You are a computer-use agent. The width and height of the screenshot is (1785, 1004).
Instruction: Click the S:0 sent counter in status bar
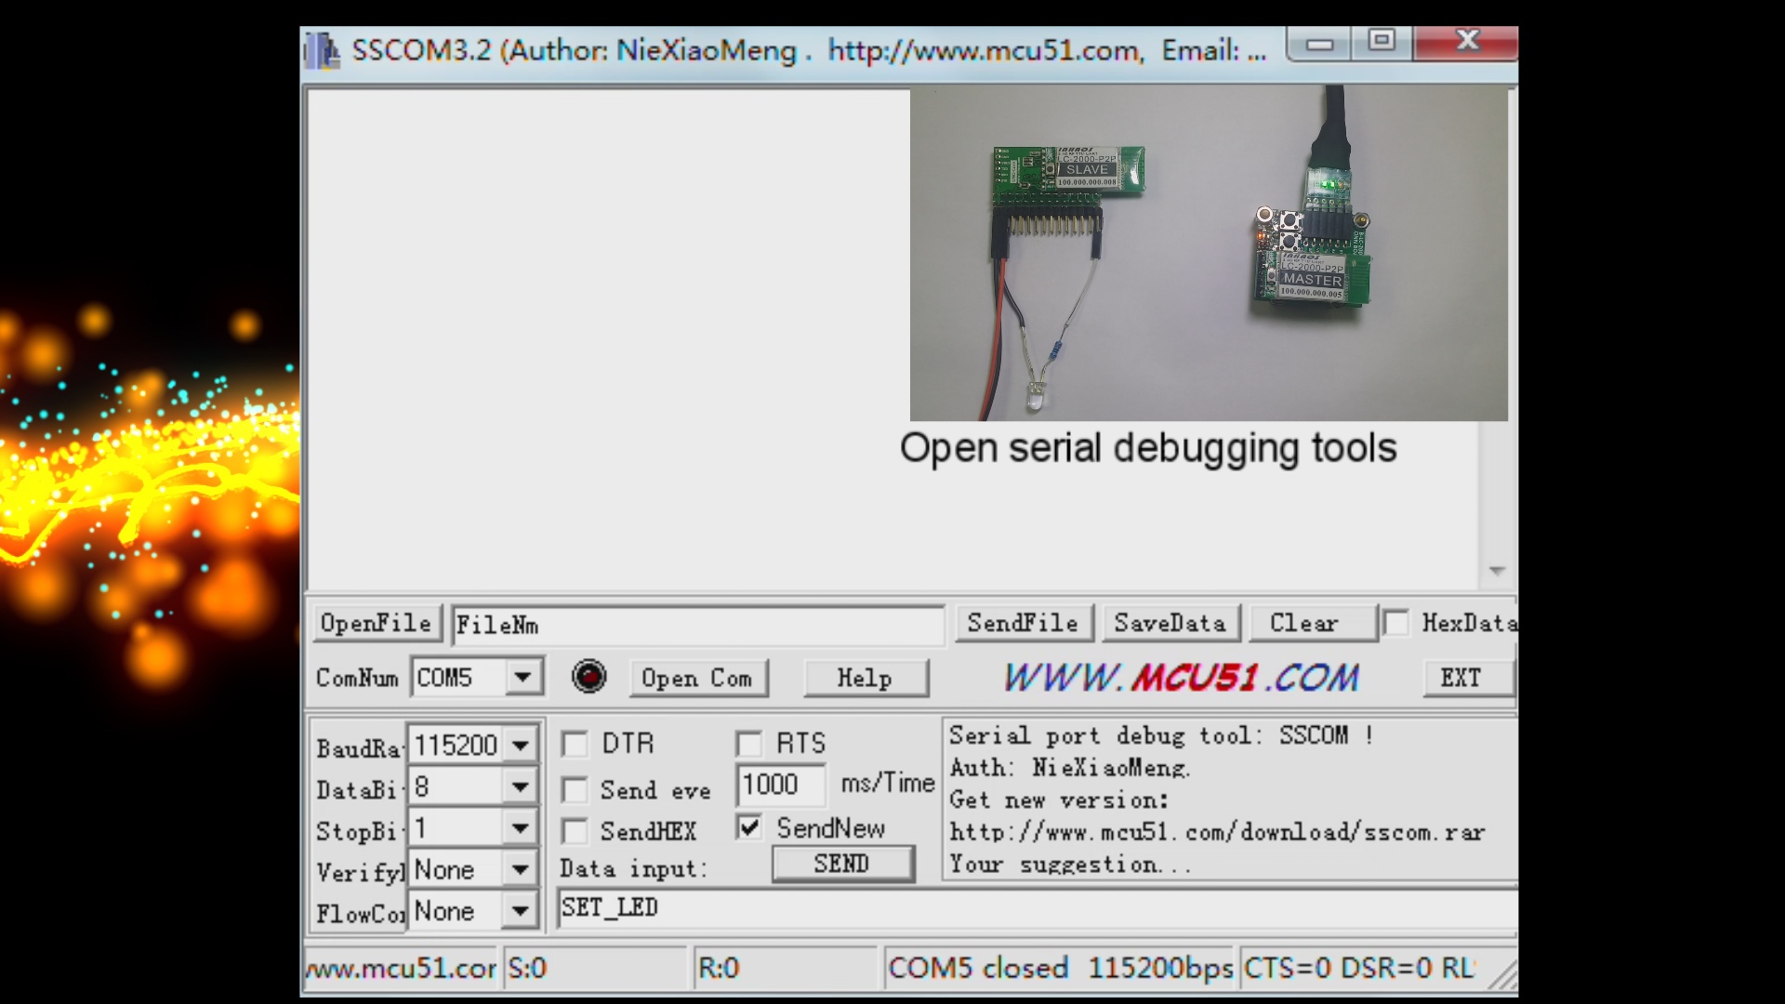click(595, 968)
